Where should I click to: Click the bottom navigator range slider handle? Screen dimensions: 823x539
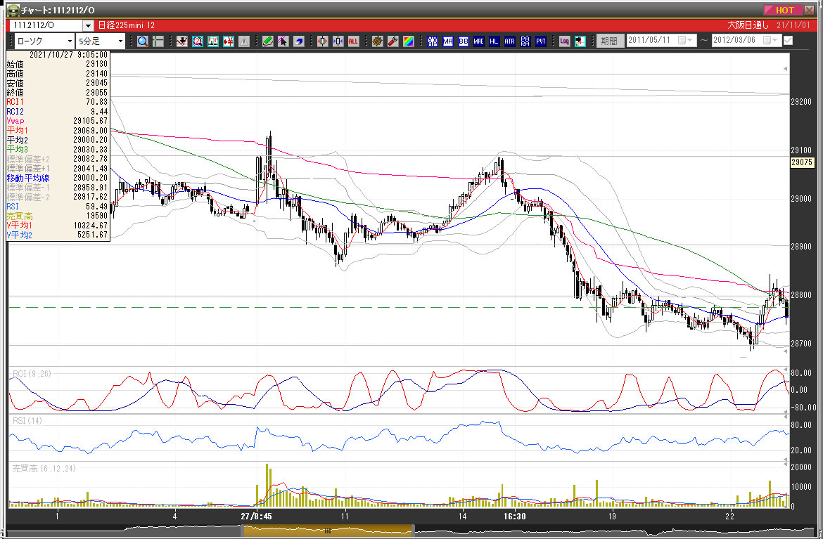point(328,531)
